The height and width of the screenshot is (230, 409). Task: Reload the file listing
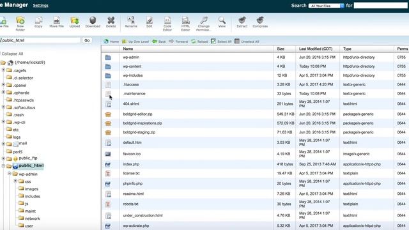point(199,42)
